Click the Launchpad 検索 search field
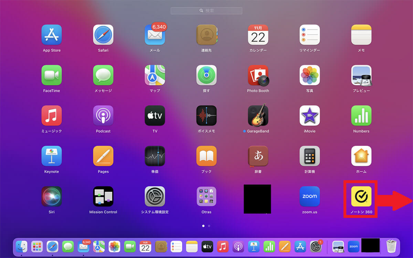The height and width of the screenshot is (258, 413). [206, 11]
